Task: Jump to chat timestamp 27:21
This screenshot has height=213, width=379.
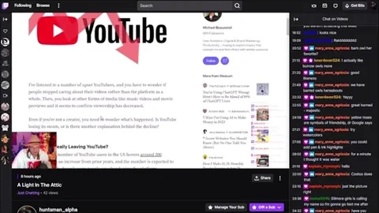Action: coord(296,130)
